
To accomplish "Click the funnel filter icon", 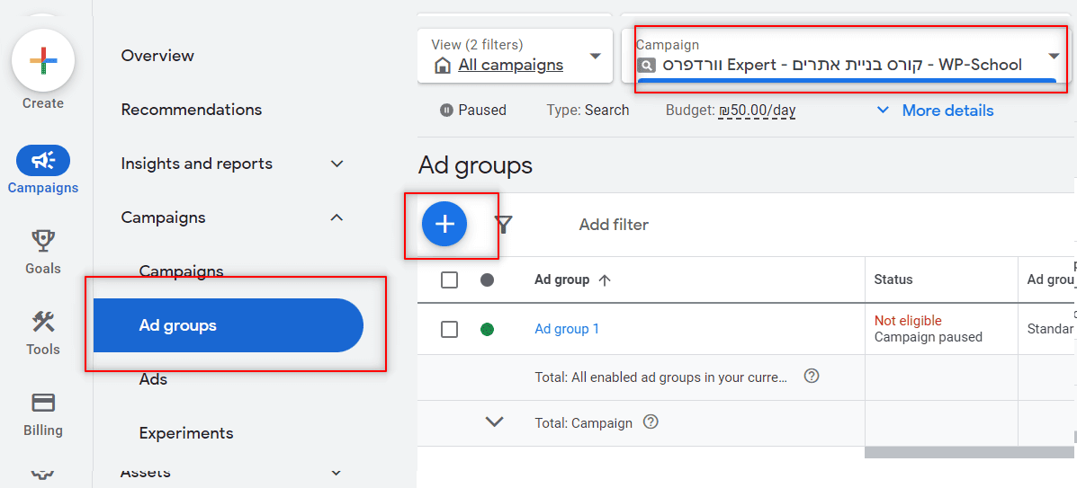I will 504,225.
